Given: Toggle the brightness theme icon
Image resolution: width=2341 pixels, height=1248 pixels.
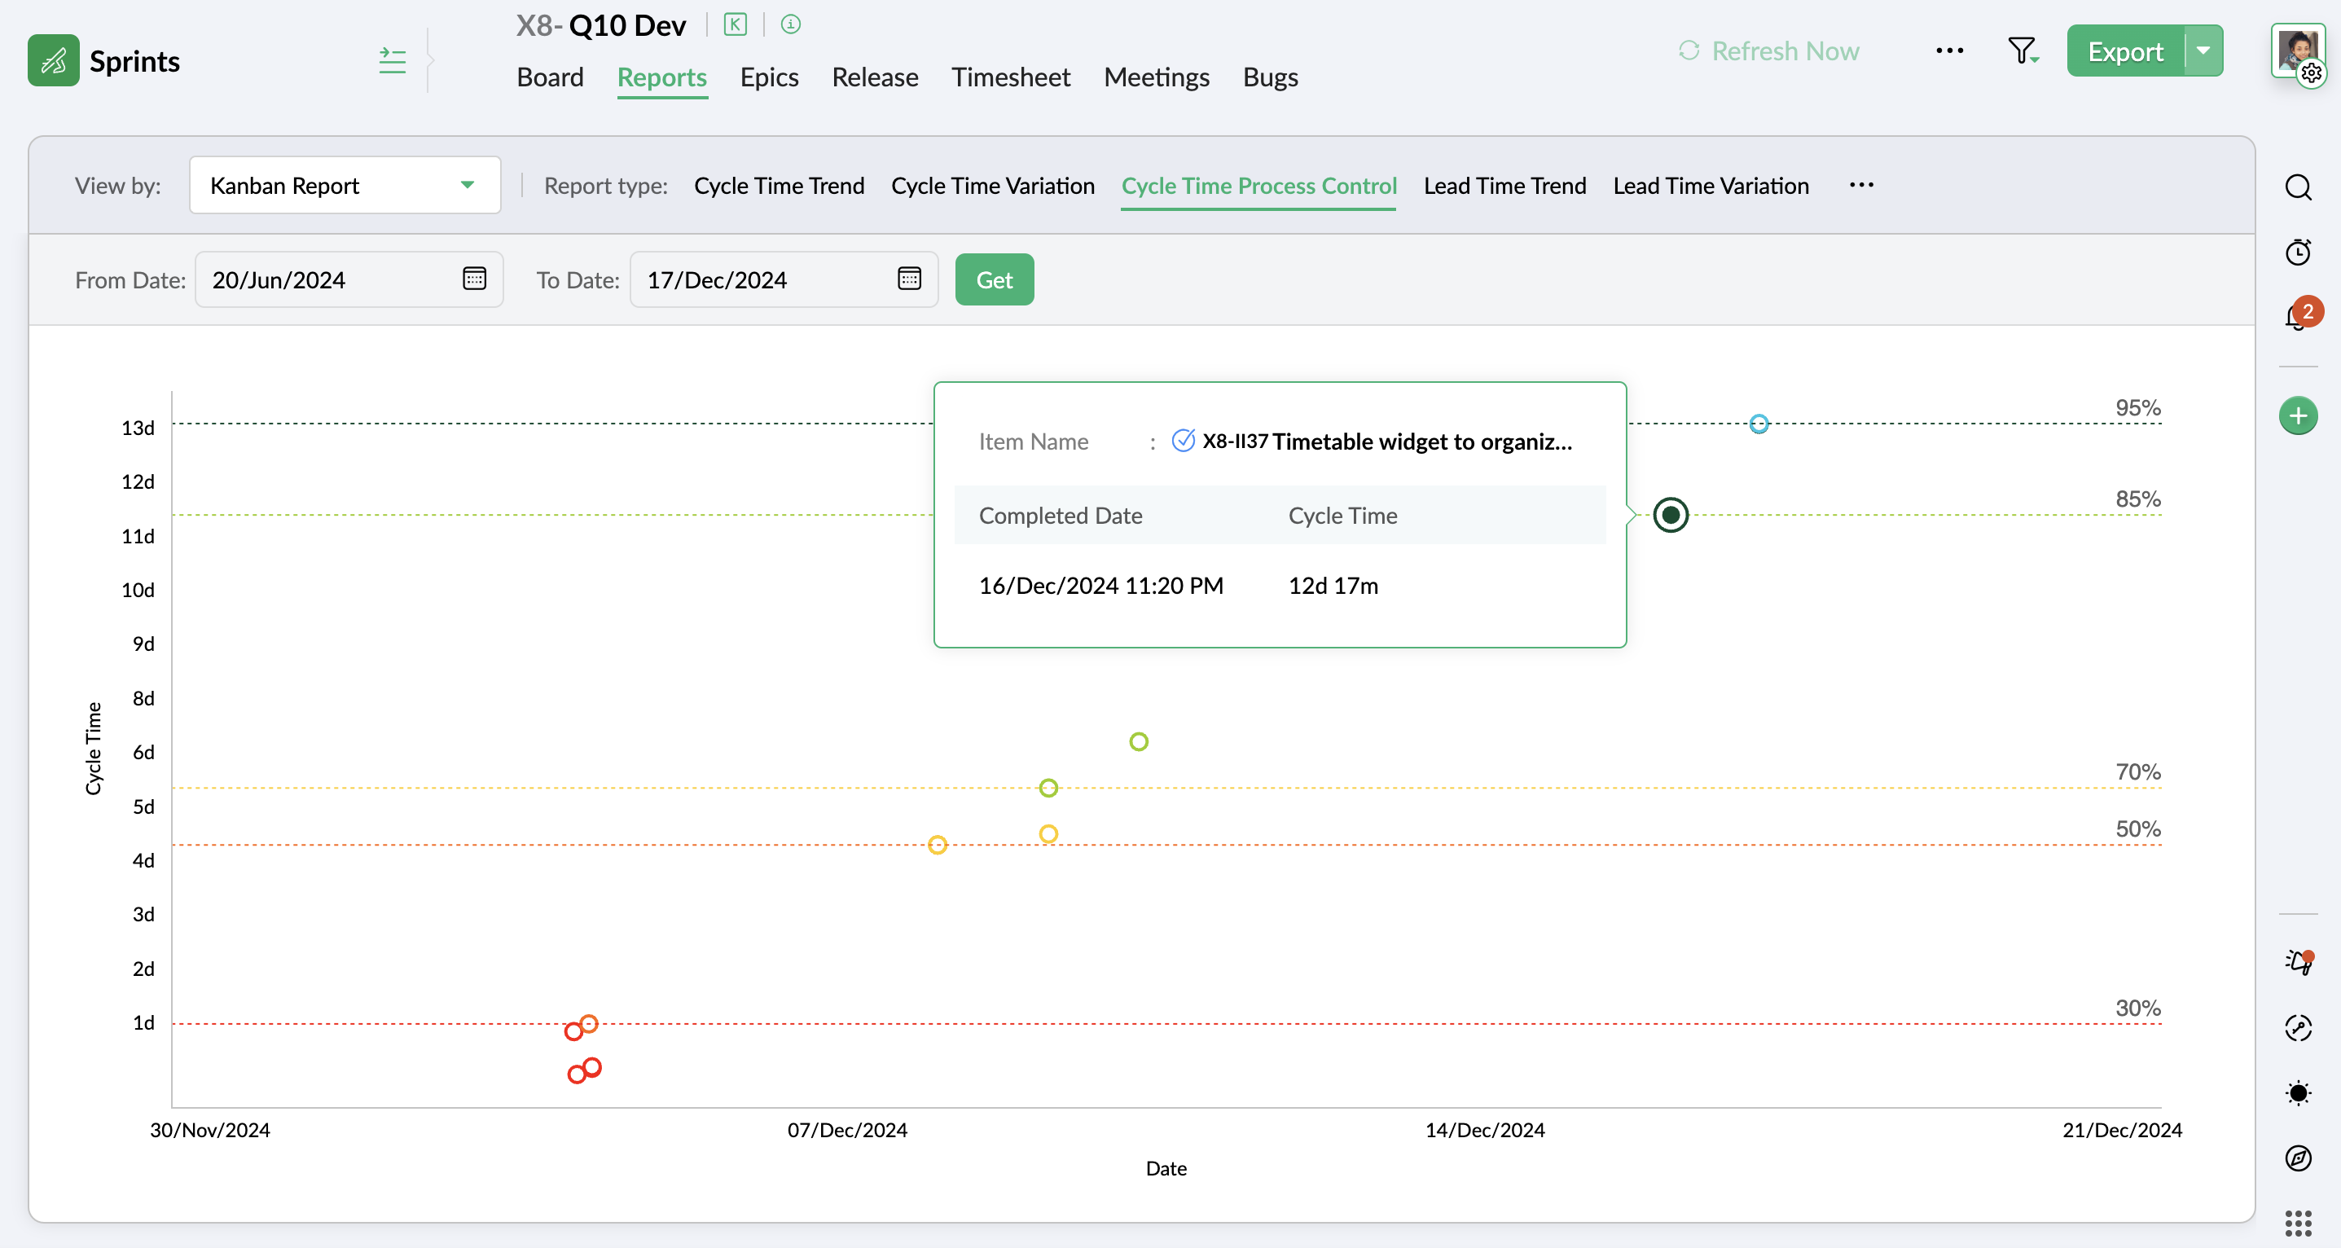Looking at the screenshot, I should tap(2297, 1092).
